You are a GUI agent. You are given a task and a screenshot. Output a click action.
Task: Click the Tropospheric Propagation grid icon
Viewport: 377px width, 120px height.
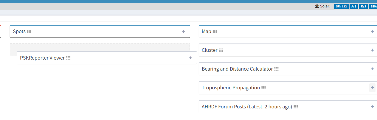[263, 88]
